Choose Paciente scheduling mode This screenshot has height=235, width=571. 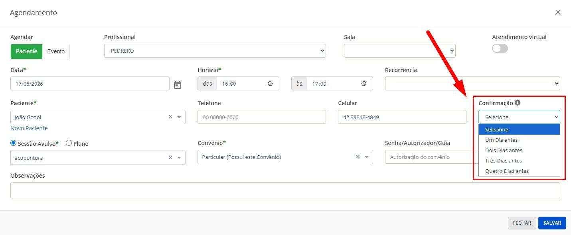point(26,51)
